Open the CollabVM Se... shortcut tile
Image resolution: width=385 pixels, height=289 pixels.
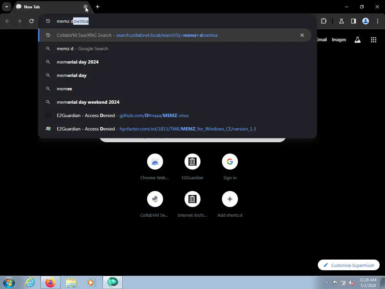tap(155, 204)
